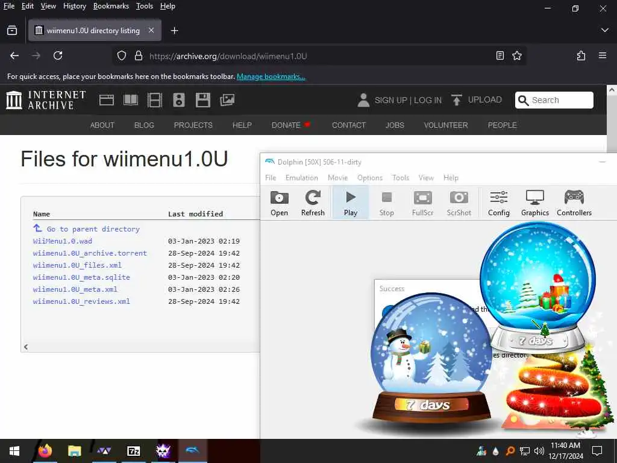Open the Options menu in Dolphin
This screenshot has width=617, height=463.
369,178
